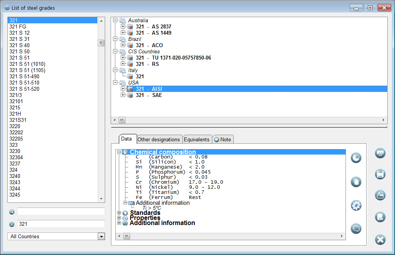Click the grade list scrollbar up arrow

pos(101,21)
